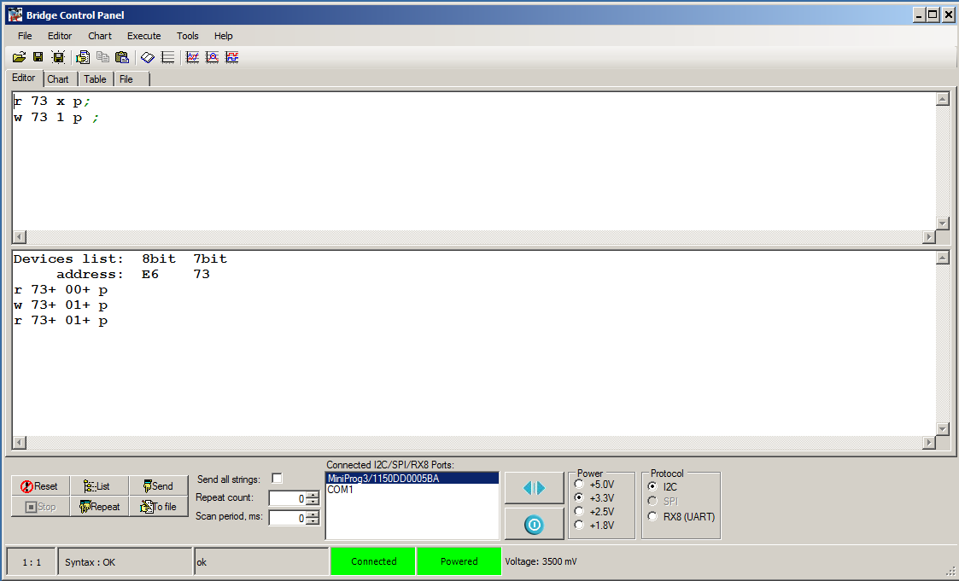Click output pane scrollbar up arrow
Viewport: 959px width, 581px height.
tap(943, 258)
